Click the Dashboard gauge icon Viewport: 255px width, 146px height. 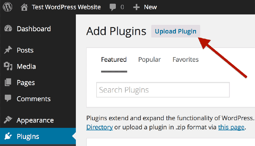(x=8, y=28)
